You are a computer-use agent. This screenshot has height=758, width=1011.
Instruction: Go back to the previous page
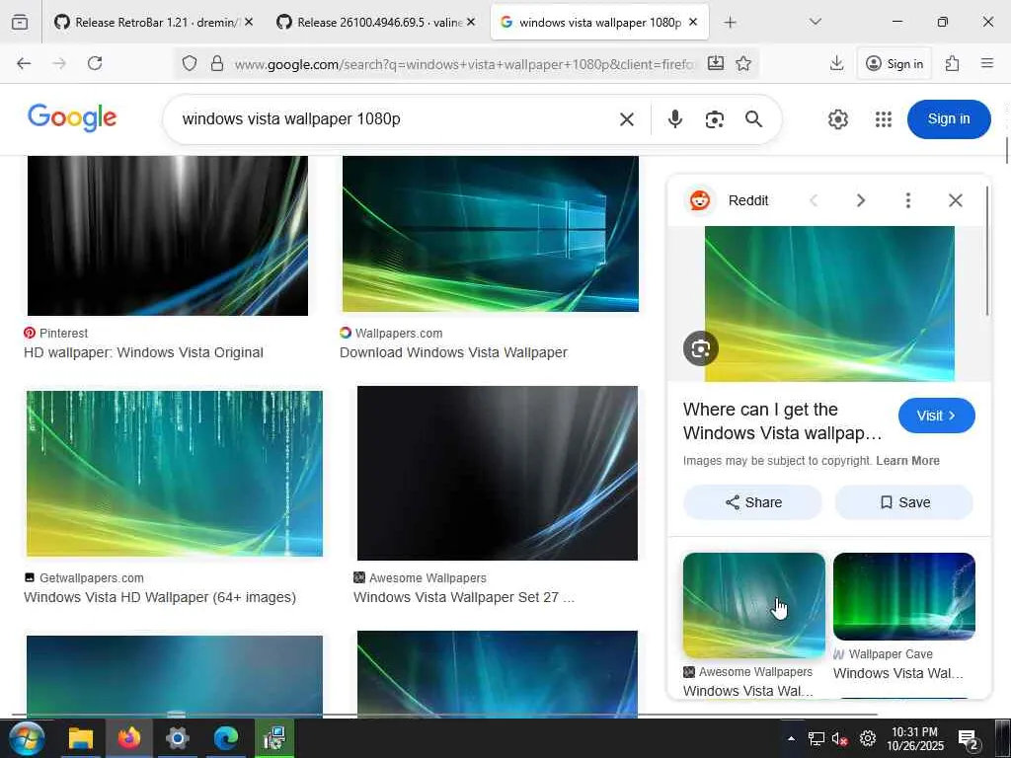(24, 63)
